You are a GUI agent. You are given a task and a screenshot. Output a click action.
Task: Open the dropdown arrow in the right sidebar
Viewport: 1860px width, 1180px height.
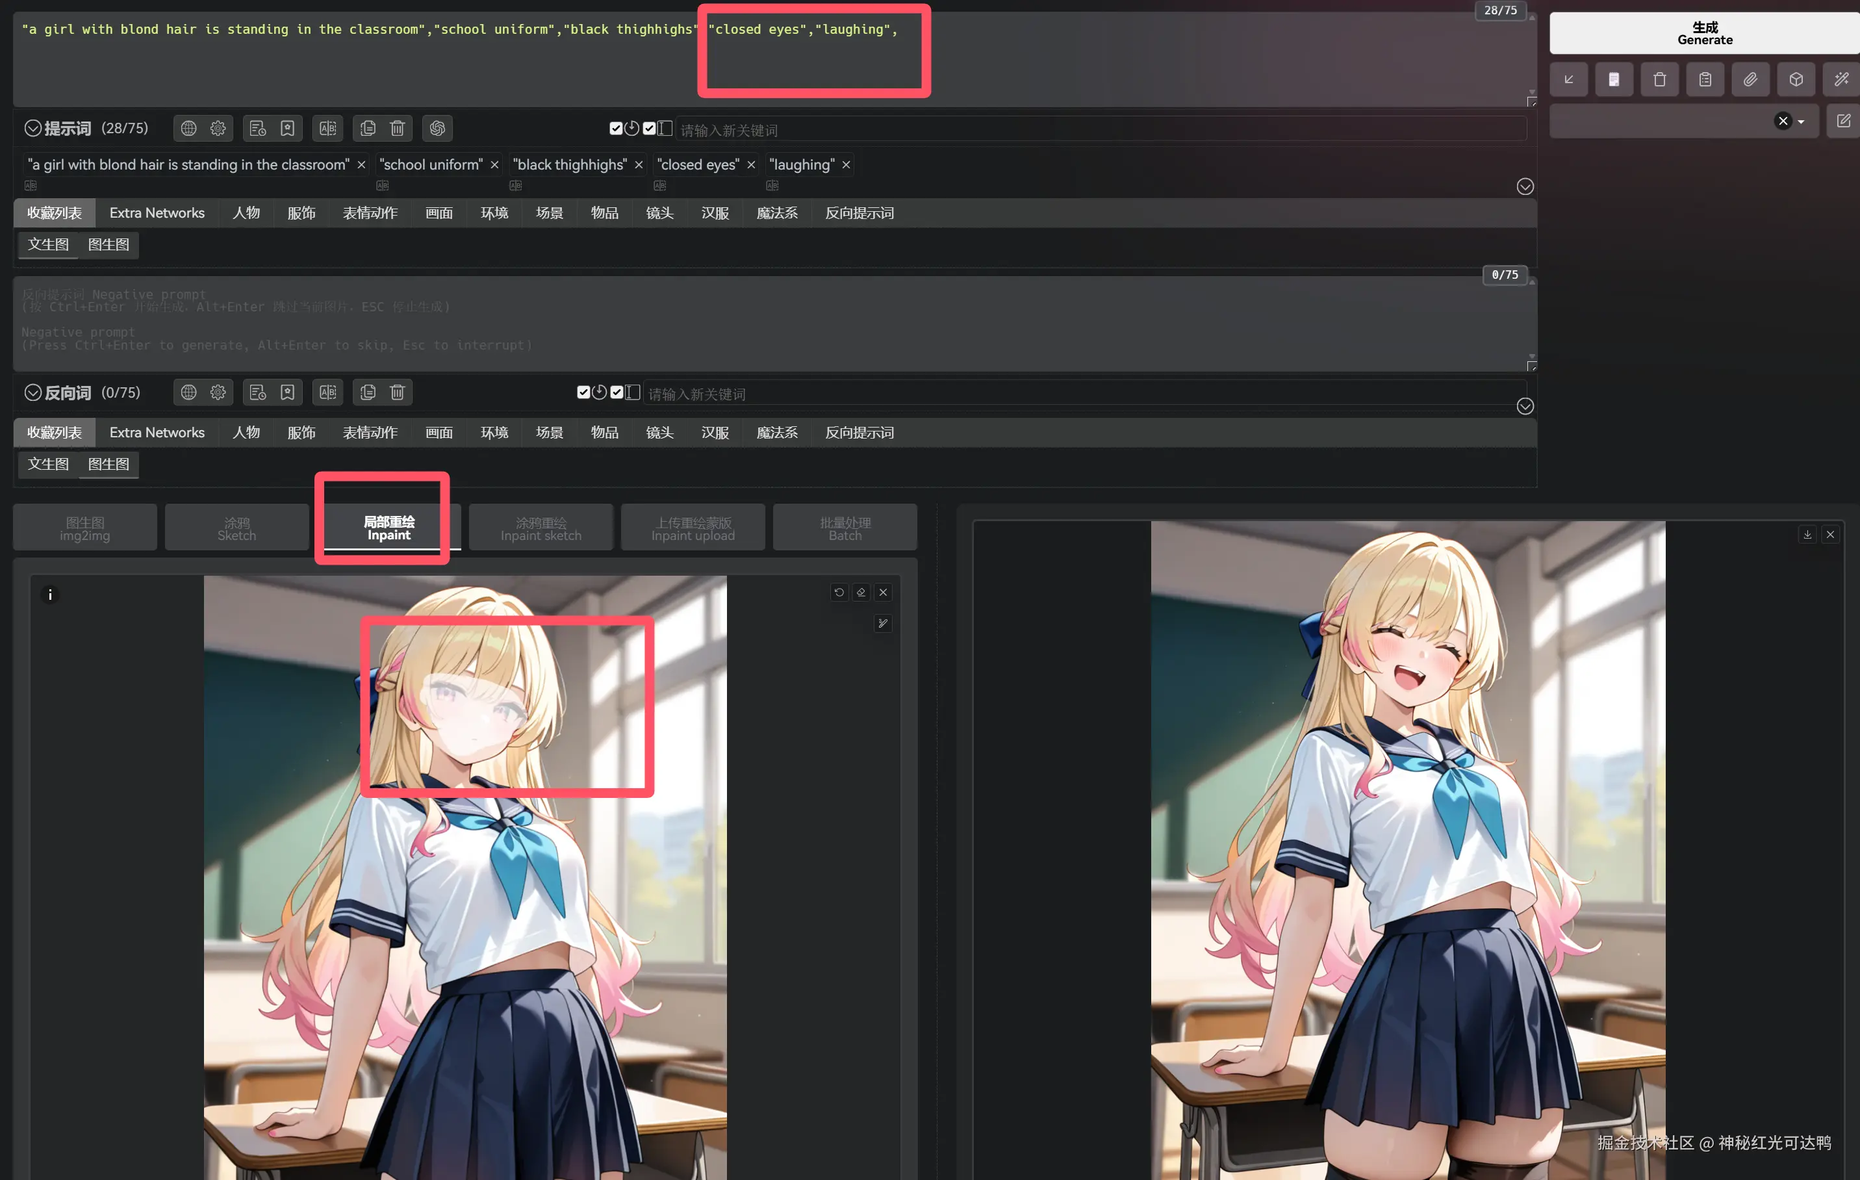click(1800, 122)
